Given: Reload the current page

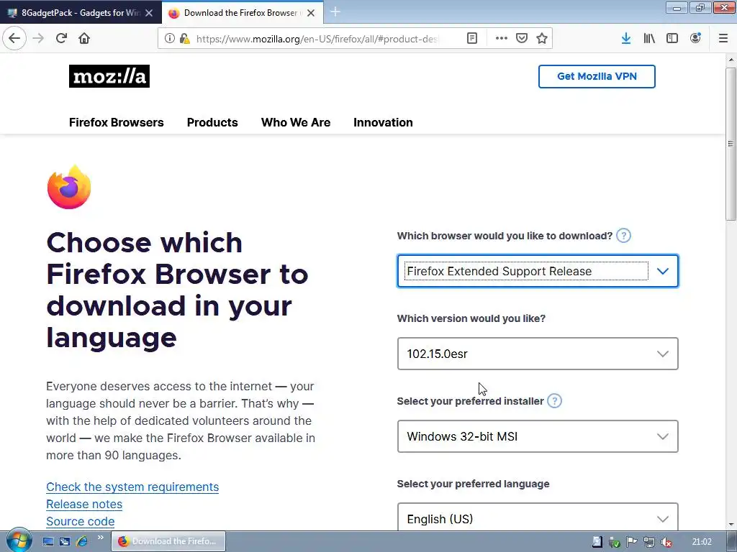Looking at the screenshot, I should (61, 39).
